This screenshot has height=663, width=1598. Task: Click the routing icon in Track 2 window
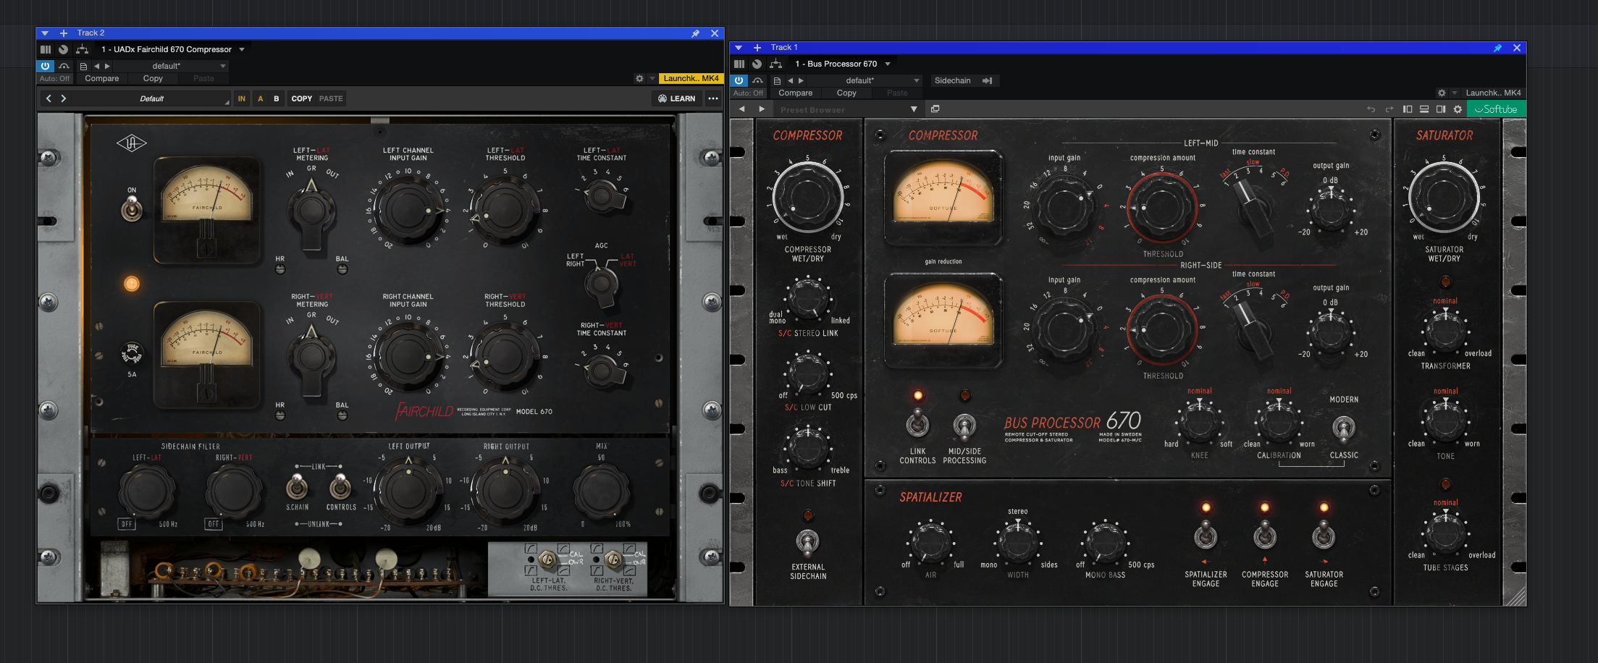82,49
